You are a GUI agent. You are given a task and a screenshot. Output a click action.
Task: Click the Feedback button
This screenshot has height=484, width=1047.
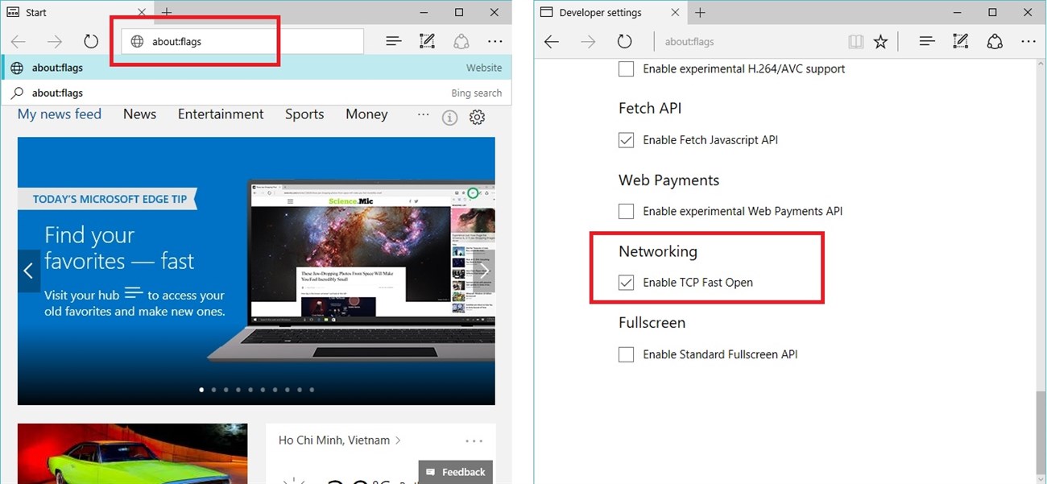[455, 472]
